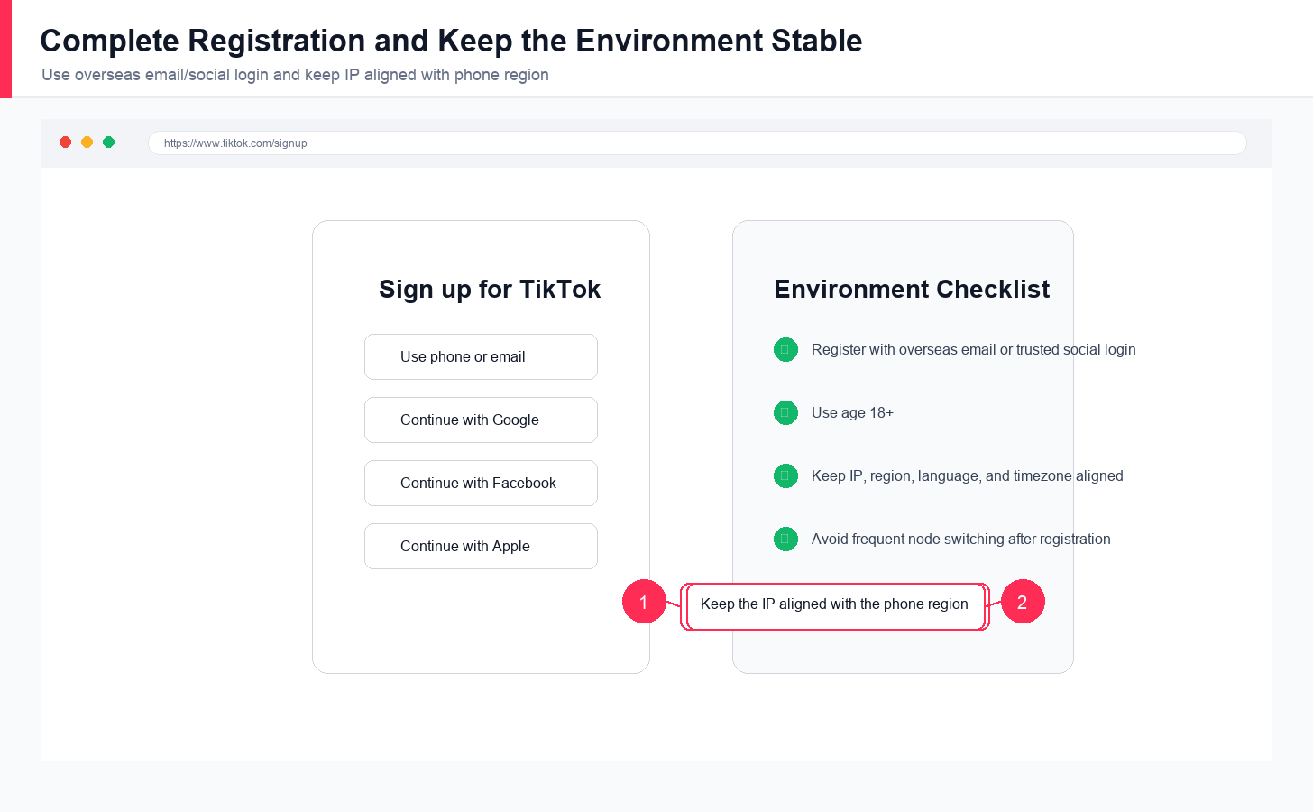Click the tiktok.com/signup address bar
1313x812 pixels.
pos(697,143)
